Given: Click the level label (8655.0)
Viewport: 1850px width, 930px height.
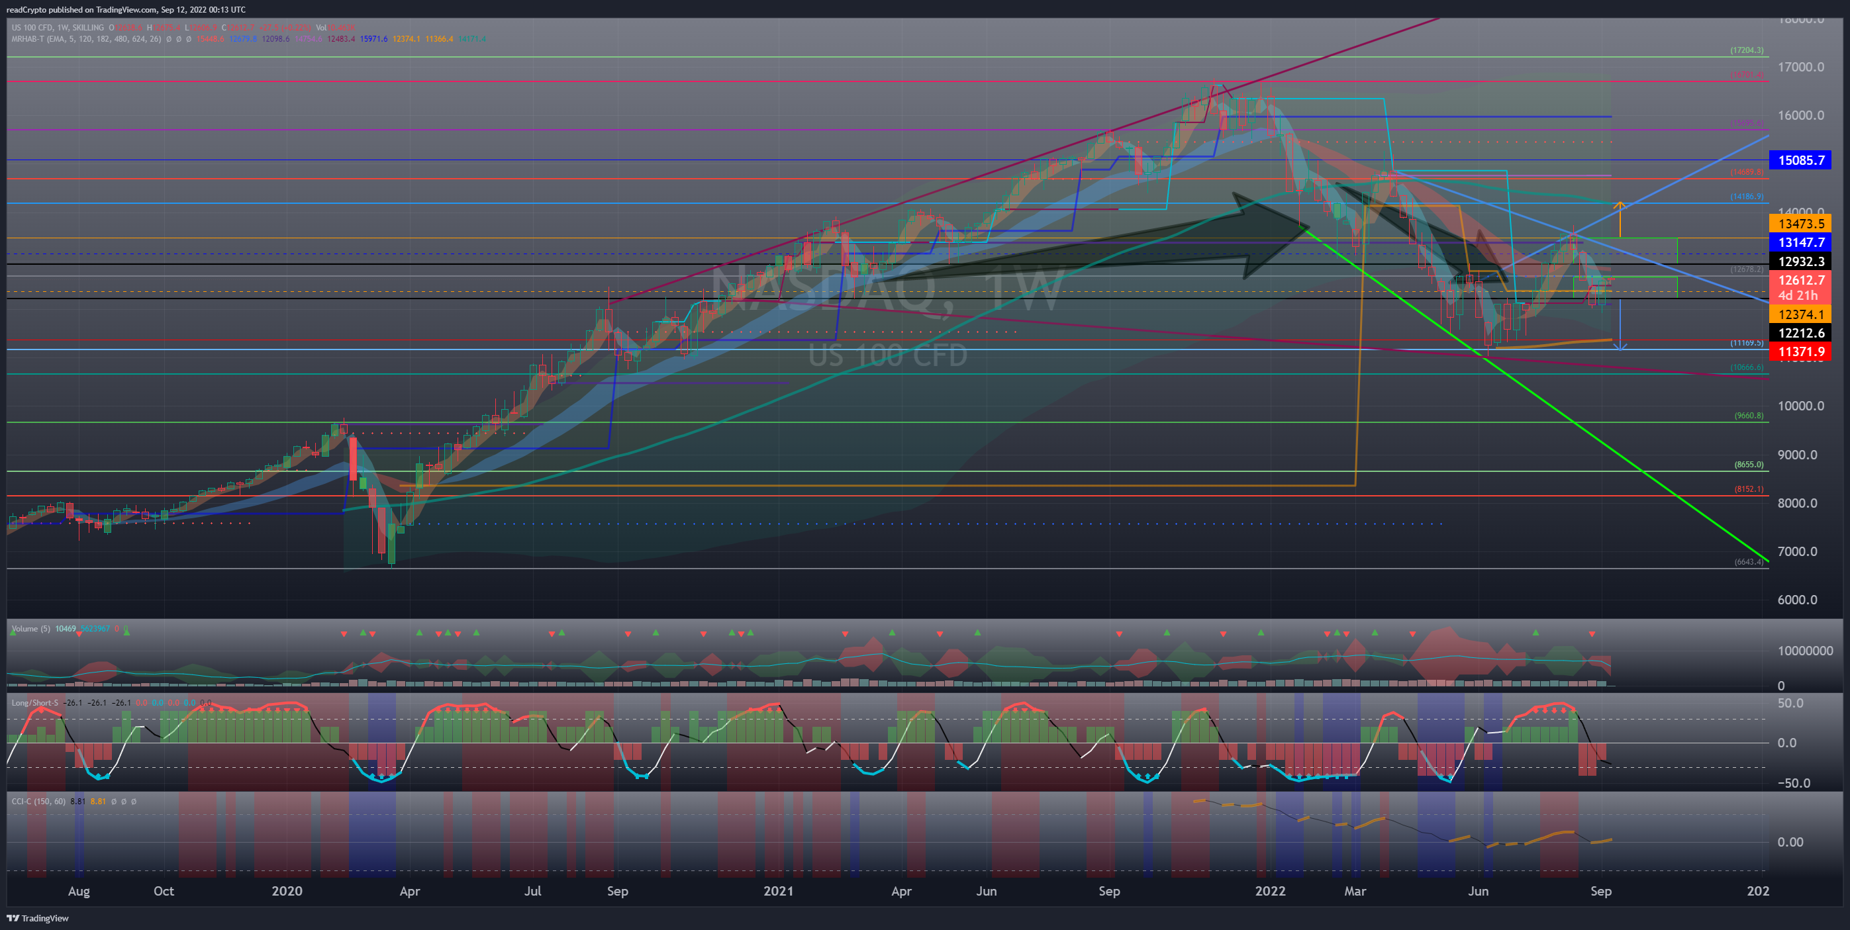Looking at the screenshot, I should click(1749, 465).
